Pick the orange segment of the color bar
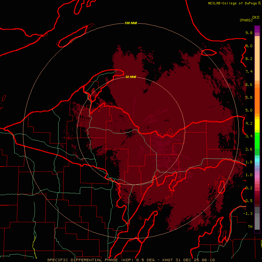 (257, 101)
